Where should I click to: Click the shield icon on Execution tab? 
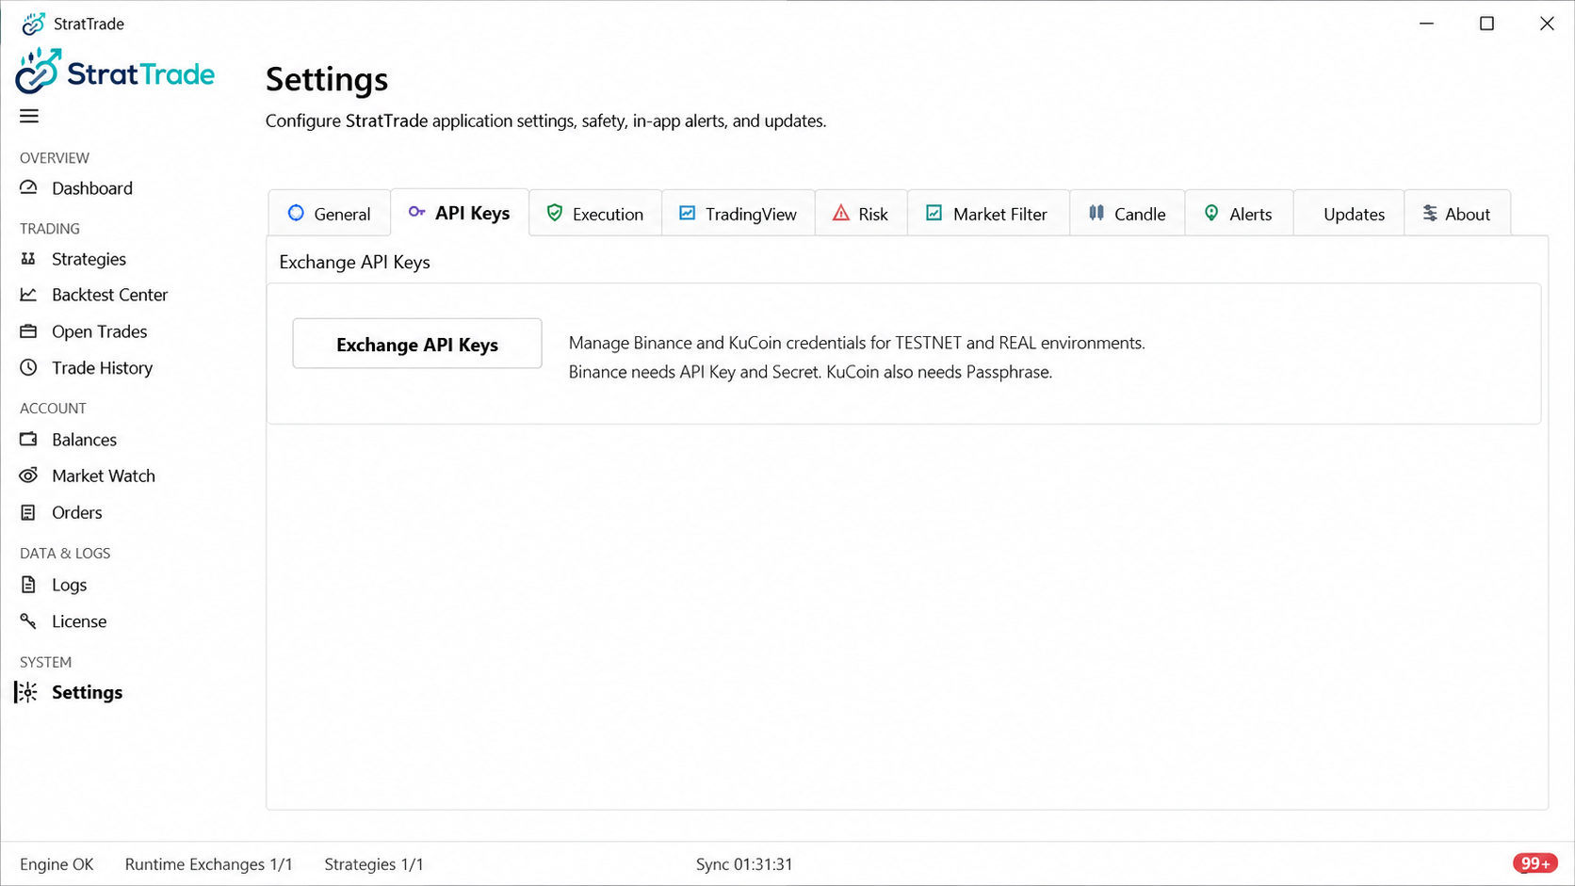click(x=555, y=213)
